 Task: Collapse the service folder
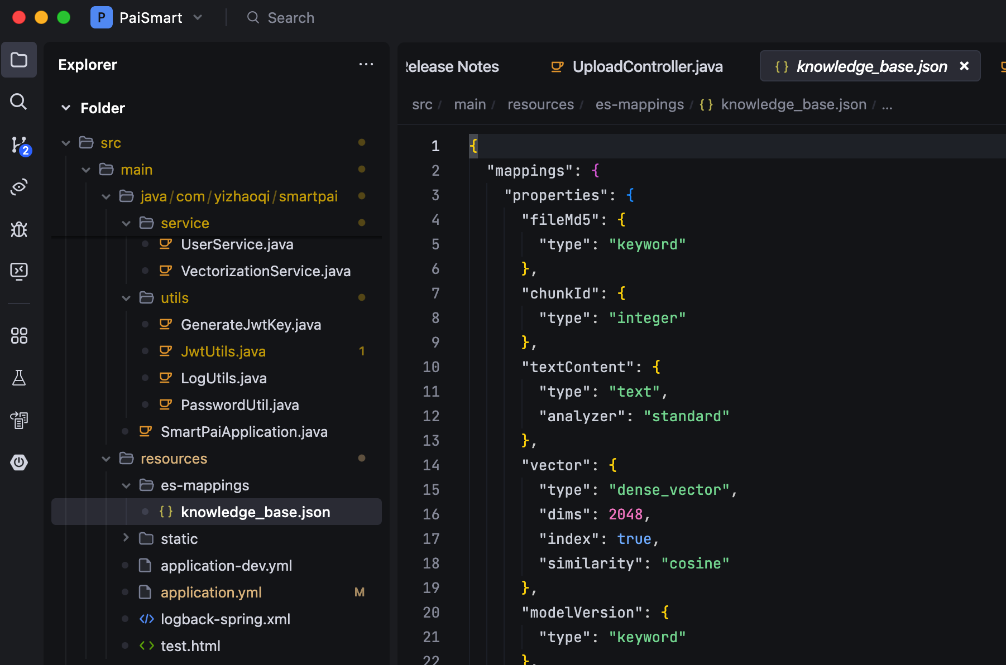coord(126,223)
